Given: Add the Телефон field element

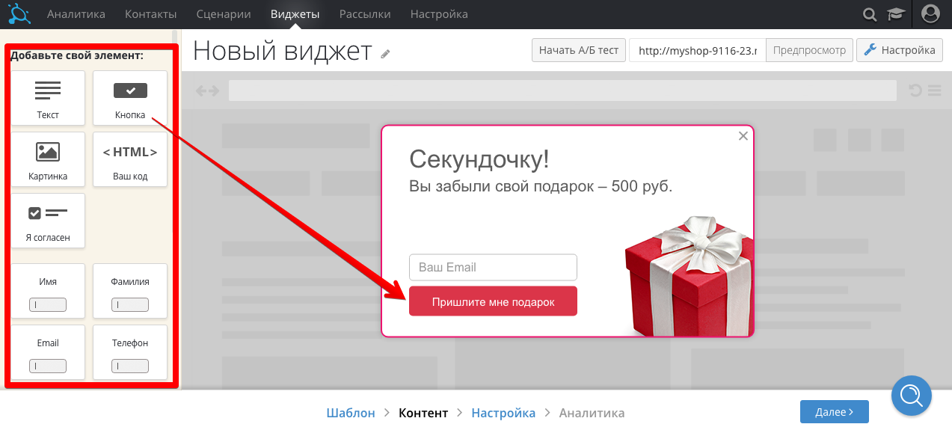Looking at the screenshot, I should (x=130, y=352).
